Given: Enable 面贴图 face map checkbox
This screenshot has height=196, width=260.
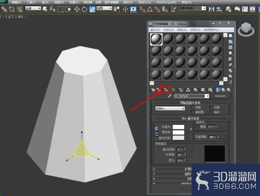Looking at the screenshot, I should (192, 112).
